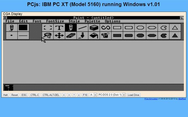Select the Fill paint bucket tool

coord(94,35)
